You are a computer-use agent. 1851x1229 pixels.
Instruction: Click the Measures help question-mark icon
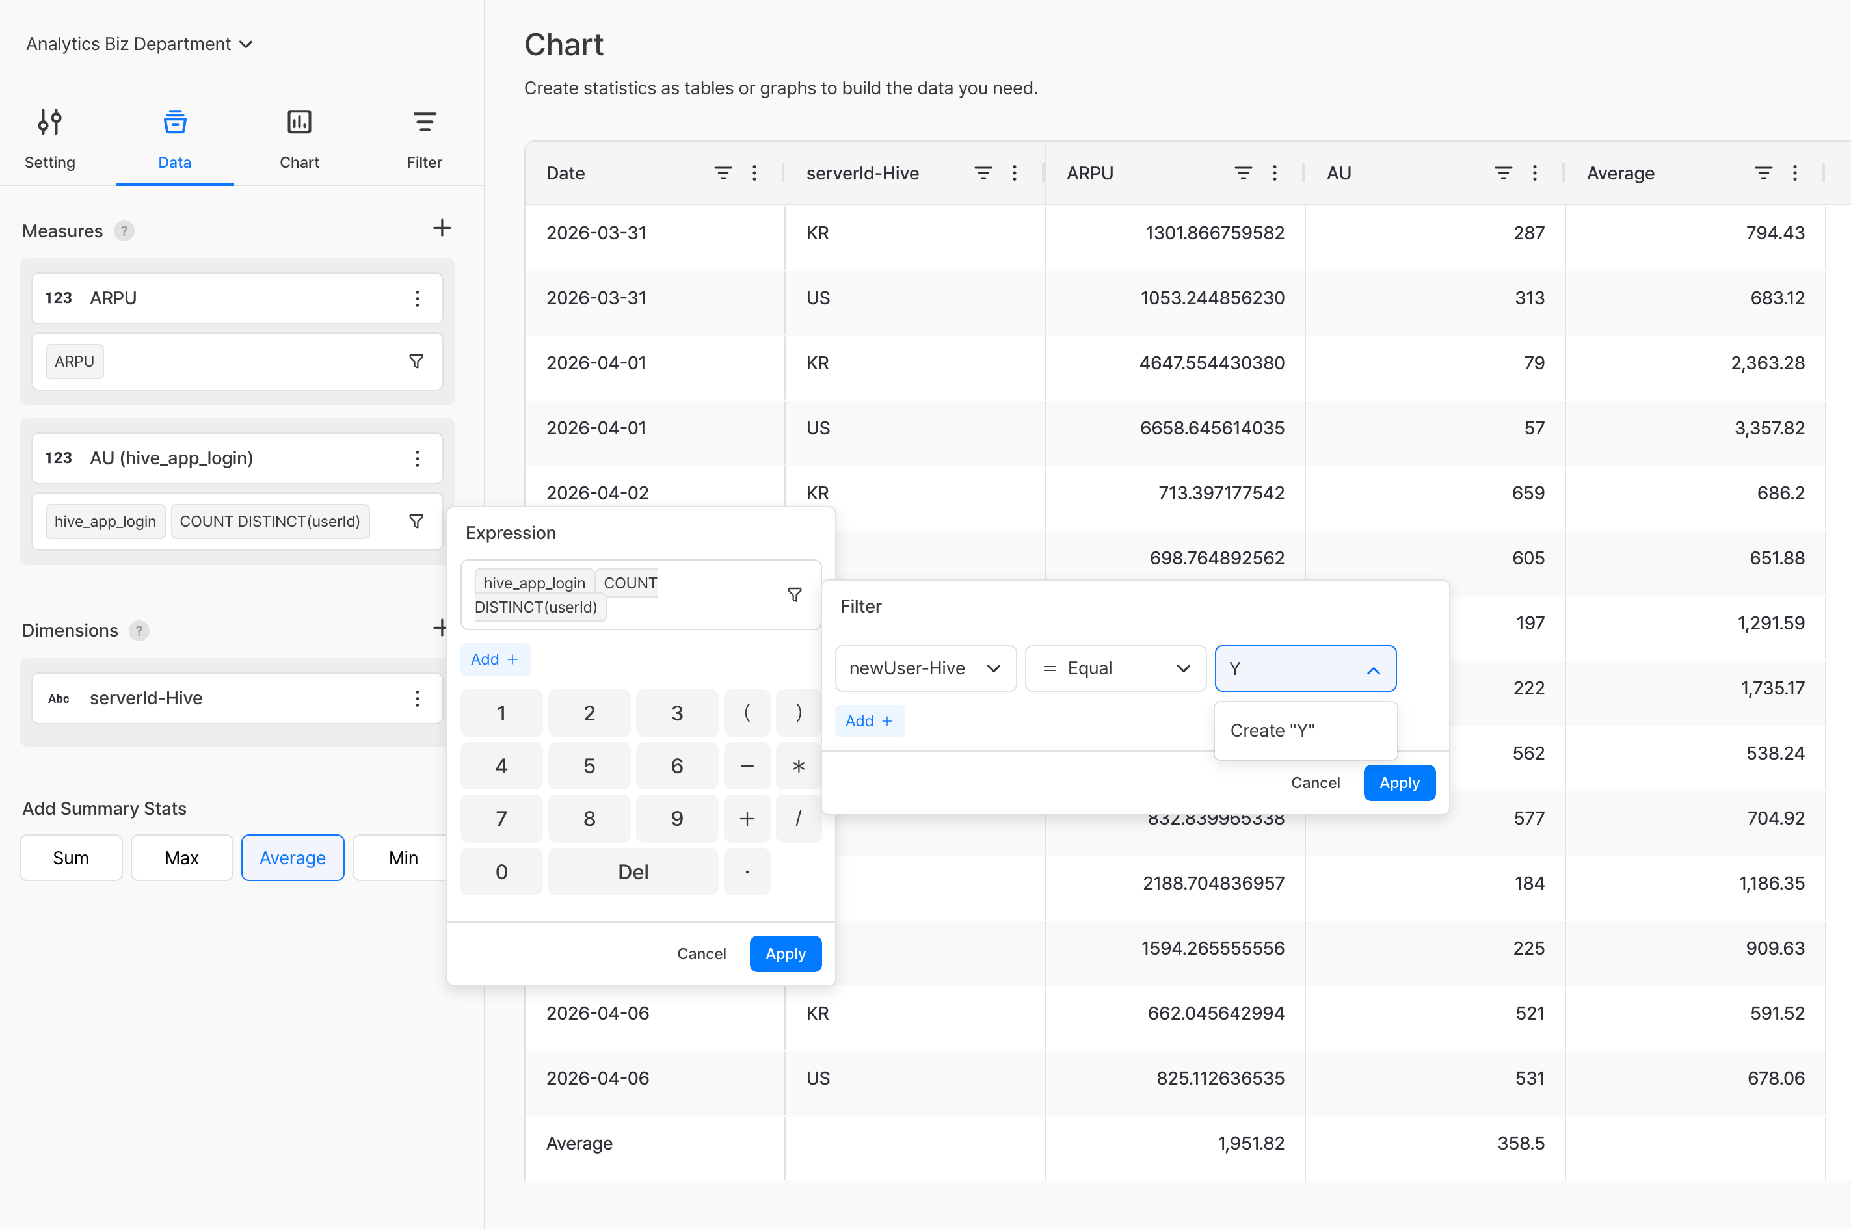pos(124,231)
